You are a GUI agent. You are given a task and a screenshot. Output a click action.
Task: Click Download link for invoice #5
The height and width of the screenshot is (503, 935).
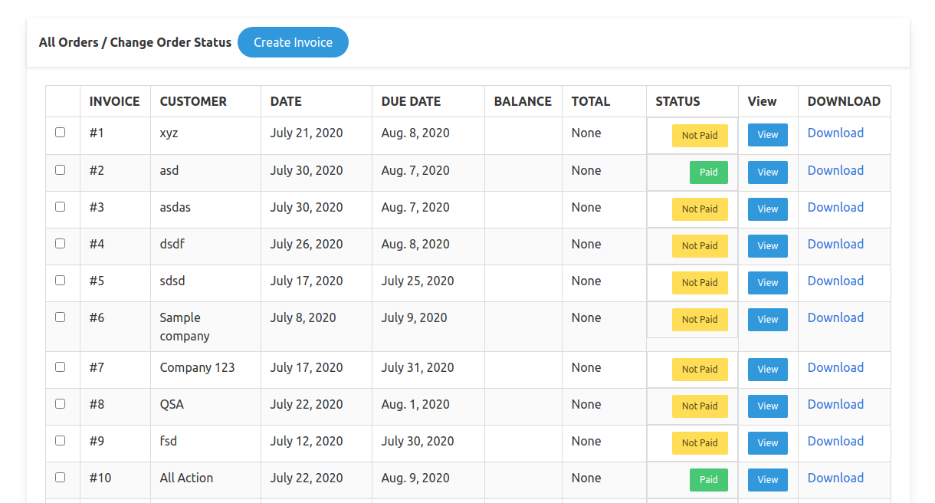pyautogui.click(x=835, y=281)
